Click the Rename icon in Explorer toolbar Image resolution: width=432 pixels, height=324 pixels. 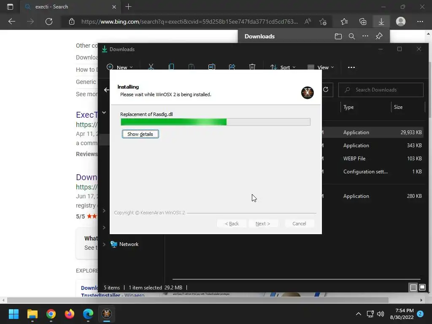(212, 67)
